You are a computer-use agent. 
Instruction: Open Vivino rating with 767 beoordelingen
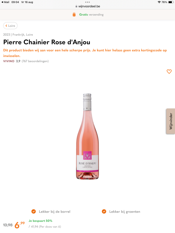click(x=26, y=61)
